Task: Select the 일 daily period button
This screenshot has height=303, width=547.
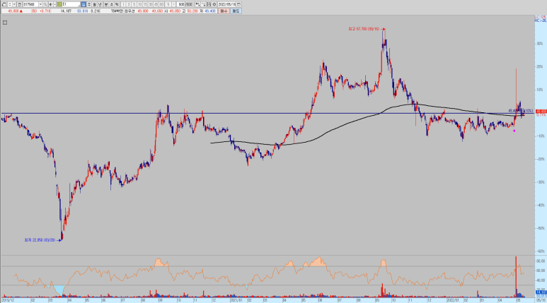Action: [x=84, y=4]
